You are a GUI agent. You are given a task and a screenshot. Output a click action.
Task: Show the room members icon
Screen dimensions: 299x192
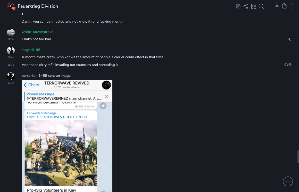coord(277,6)
